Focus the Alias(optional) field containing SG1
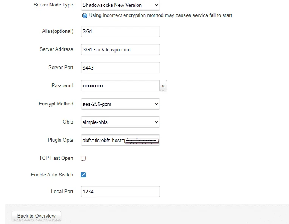The image size is (289, 224). click(121, 31)
